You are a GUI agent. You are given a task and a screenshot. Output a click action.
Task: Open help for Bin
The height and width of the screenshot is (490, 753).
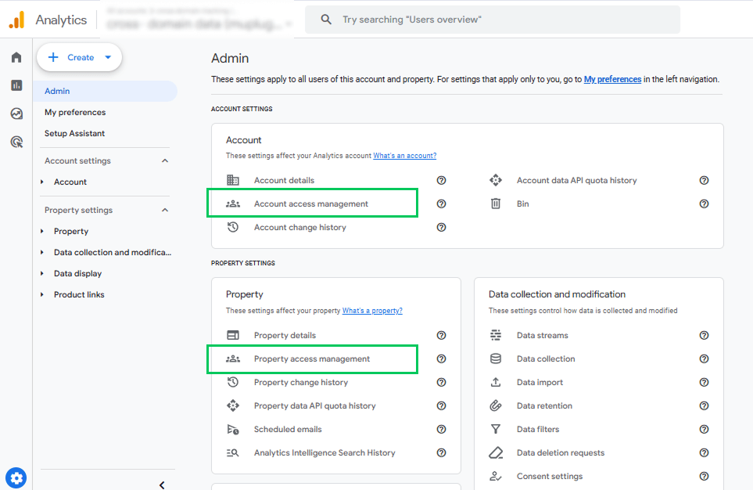704,204
